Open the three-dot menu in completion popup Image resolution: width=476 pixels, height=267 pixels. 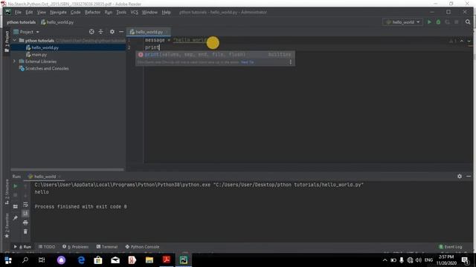291,62
